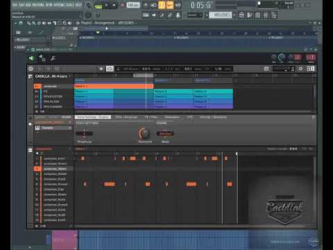Toggle the first orange recording option icon
Image resolution: width=333 pixels, height=250 pixels.
tap(162, 5)
